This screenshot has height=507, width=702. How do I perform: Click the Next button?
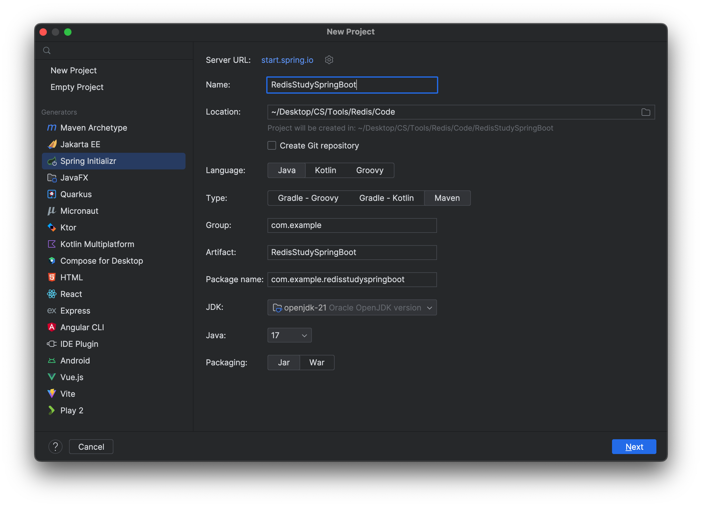[x=634, y=447]
